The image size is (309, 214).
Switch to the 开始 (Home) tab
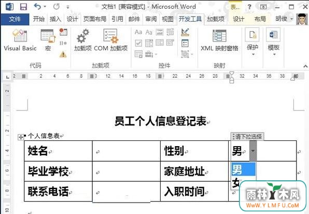(38, 19)
